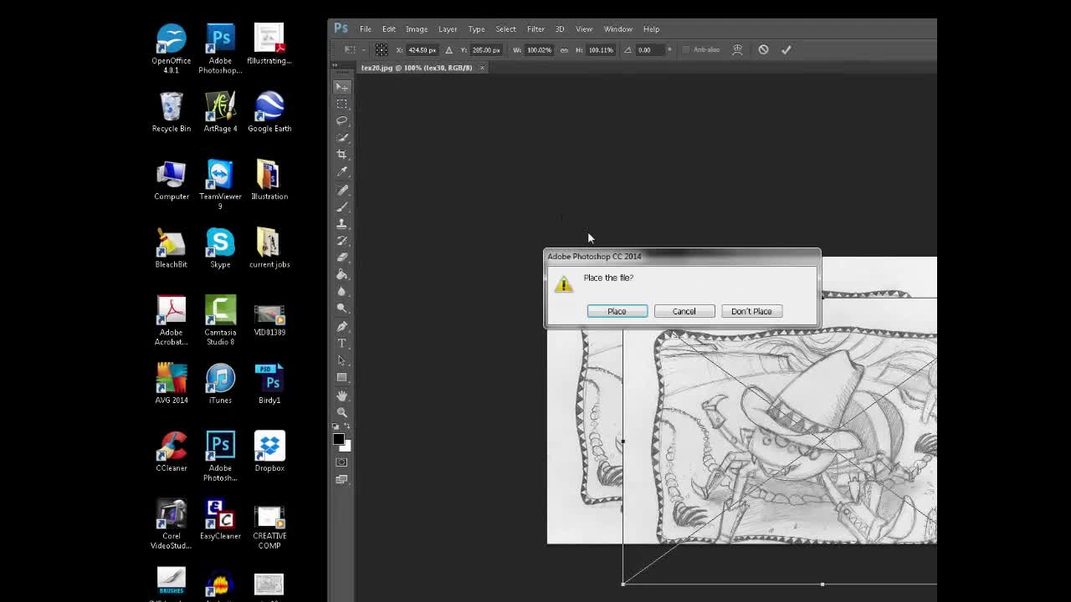The width and height of the screenshot is (1071, 602).
Task: Select the Quick Selection tool
Action: pos(341,138)
